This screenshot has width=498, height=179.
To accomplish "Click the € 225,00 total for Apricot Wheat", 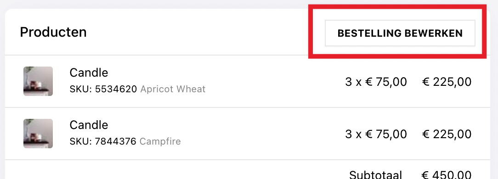I will click(x=447, y=82).
